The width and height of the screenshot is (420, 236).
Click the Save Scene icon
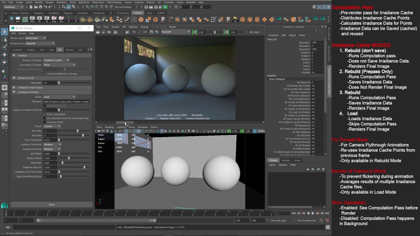click(x=40, y=7)
